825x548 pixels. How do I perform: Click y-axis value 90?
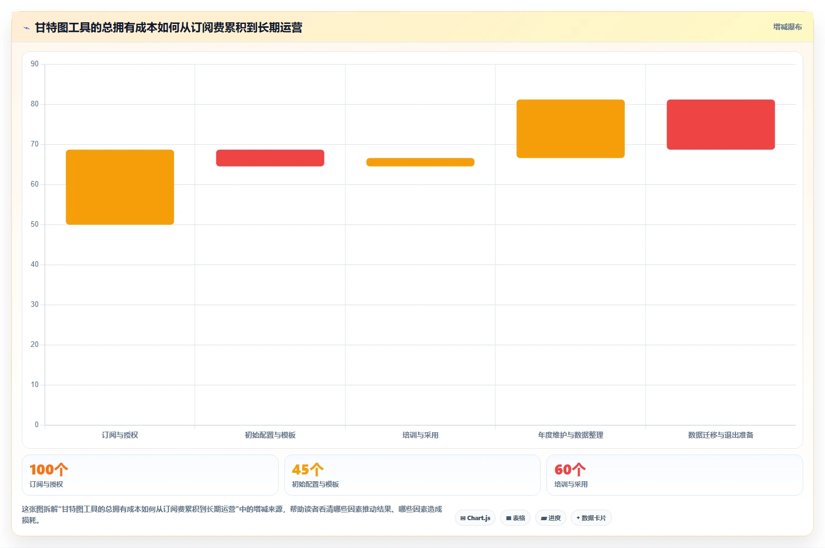[x=35, y=64]
